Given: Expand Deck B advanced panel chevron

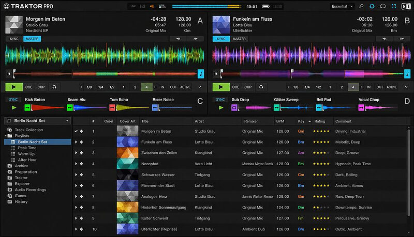Looking at the screenshot, I should pyautogui.click(x=406, y=87).
